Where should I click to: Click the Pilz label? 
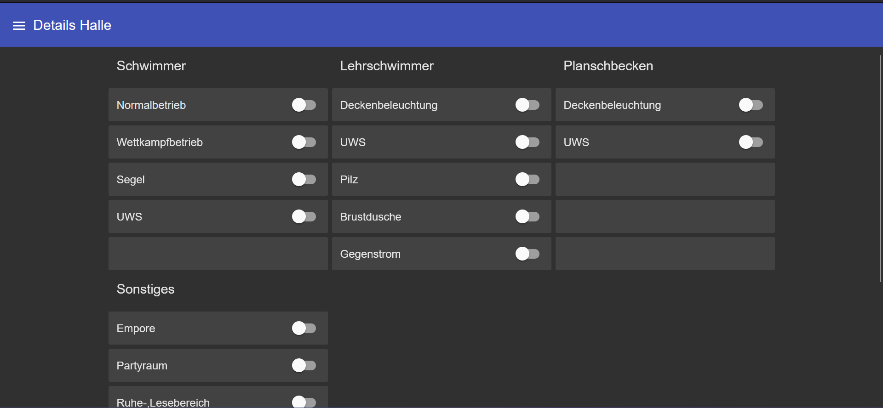click(x=349, y=180)
